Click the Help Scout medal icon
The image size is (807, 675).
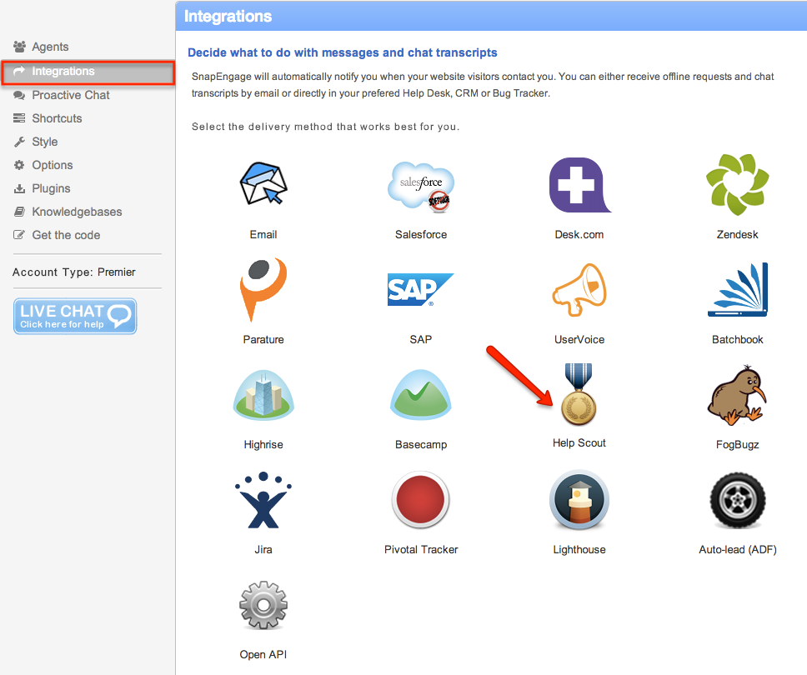579,394
